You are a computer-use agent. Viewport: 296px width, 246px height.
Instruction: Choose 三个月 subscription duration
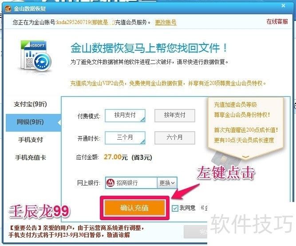pos(125,137)
